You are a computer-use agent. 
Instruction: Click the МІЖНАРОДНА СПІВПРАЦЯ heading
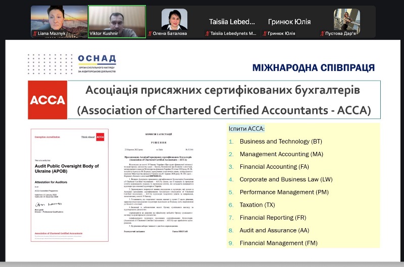(x=314, y=68)
